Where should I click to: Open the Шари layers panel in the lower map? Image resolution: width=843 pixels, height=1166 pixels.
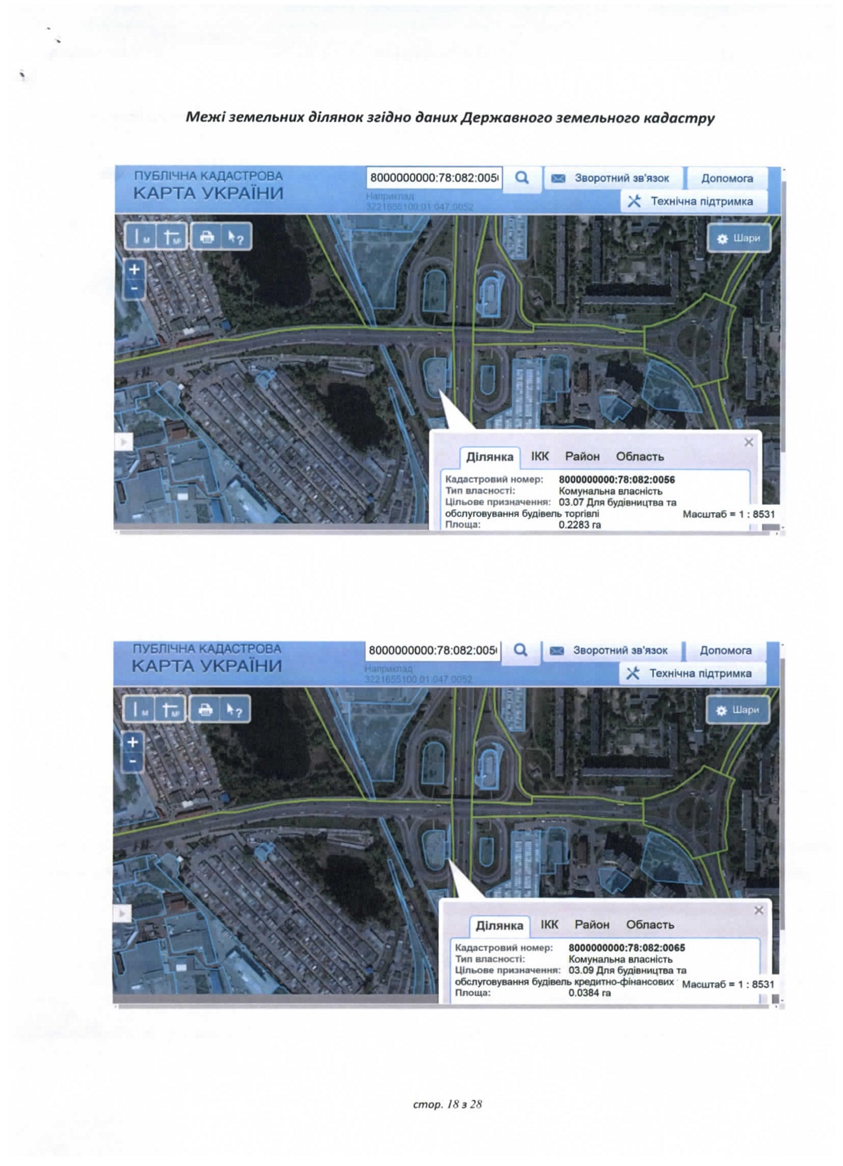coord(738,710)
